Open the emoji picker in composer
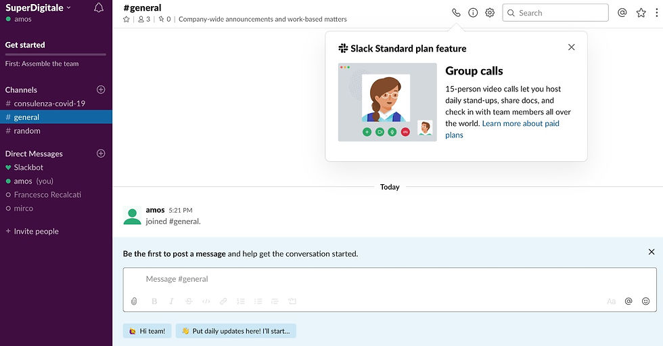The image size is (663, 346). (x=645, y=301)
